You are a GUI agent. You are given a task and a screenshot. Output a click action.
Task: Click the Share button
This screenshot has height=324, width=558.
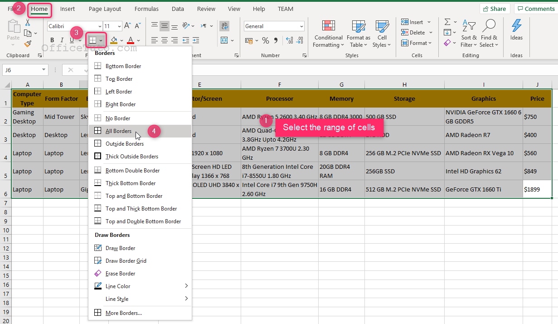pyautogui.click(x=495, y=9)
